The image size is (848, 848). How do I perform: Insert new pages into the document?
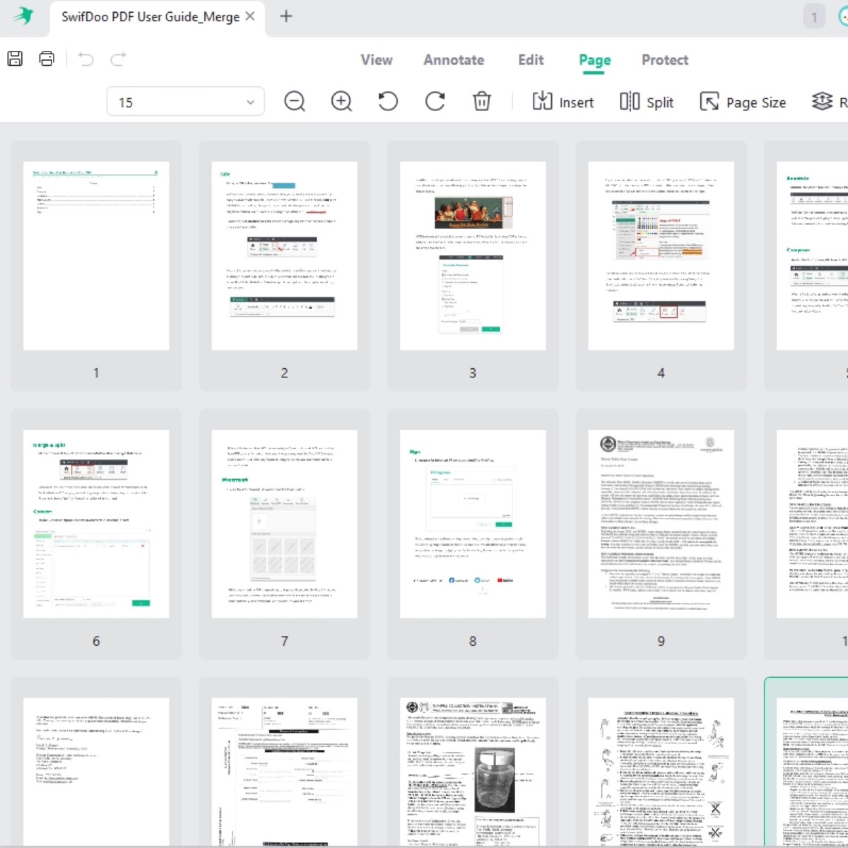(x=563, y=102)
